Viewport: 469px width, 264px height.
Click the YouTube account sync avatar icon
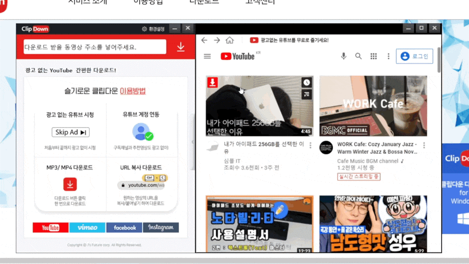(142, 132)
